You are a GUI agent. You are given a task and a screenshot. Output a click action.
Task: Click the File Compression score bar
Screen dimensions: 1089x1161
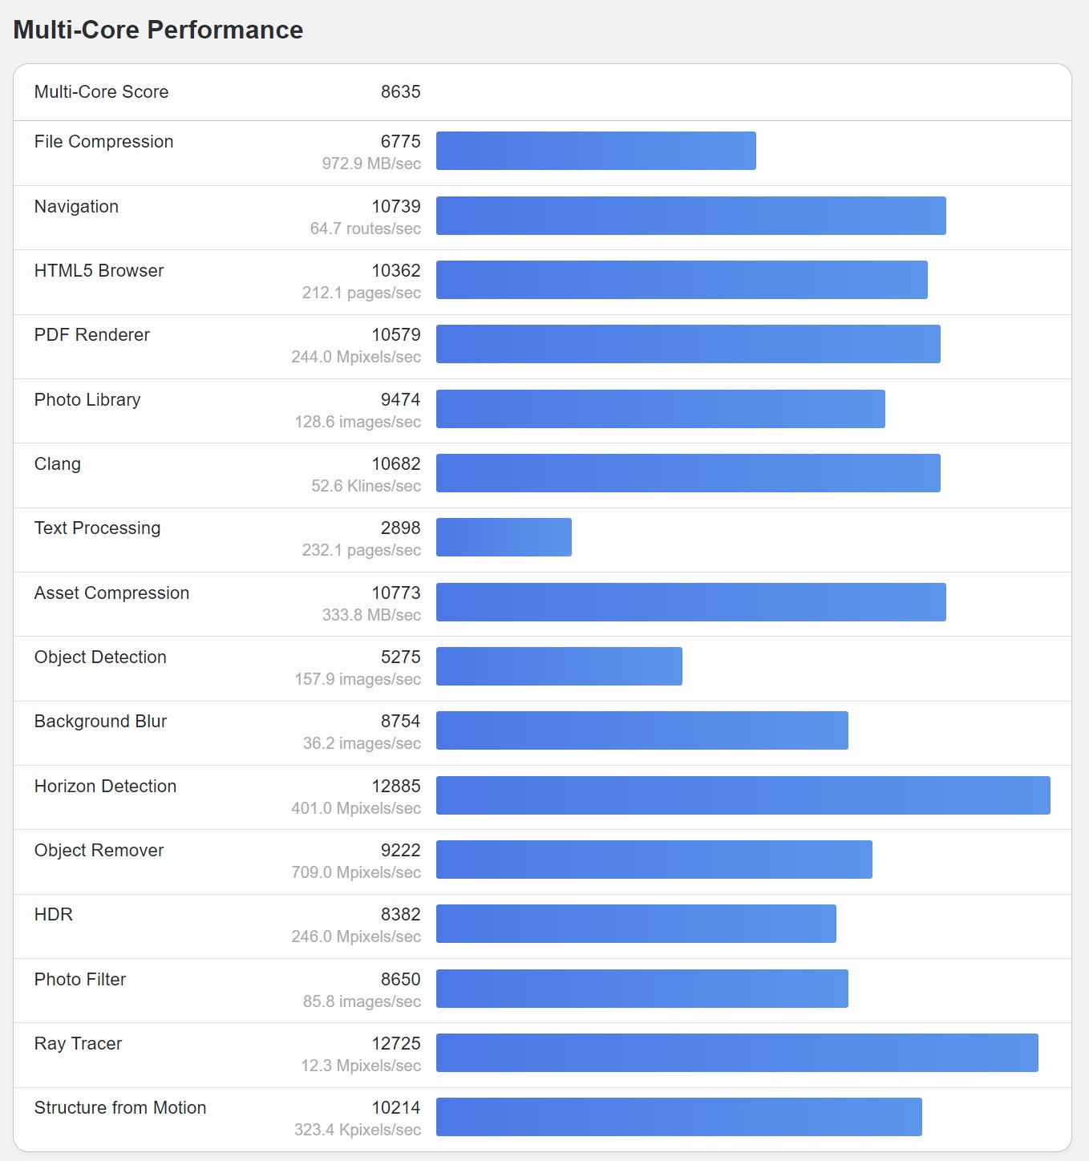(x=596, y=151)
